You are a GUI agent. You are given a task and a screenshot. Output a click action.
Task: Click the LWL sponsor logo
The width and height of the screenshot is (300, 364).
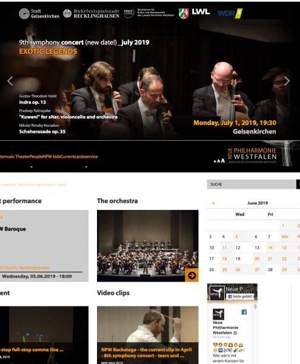[201, 12]
